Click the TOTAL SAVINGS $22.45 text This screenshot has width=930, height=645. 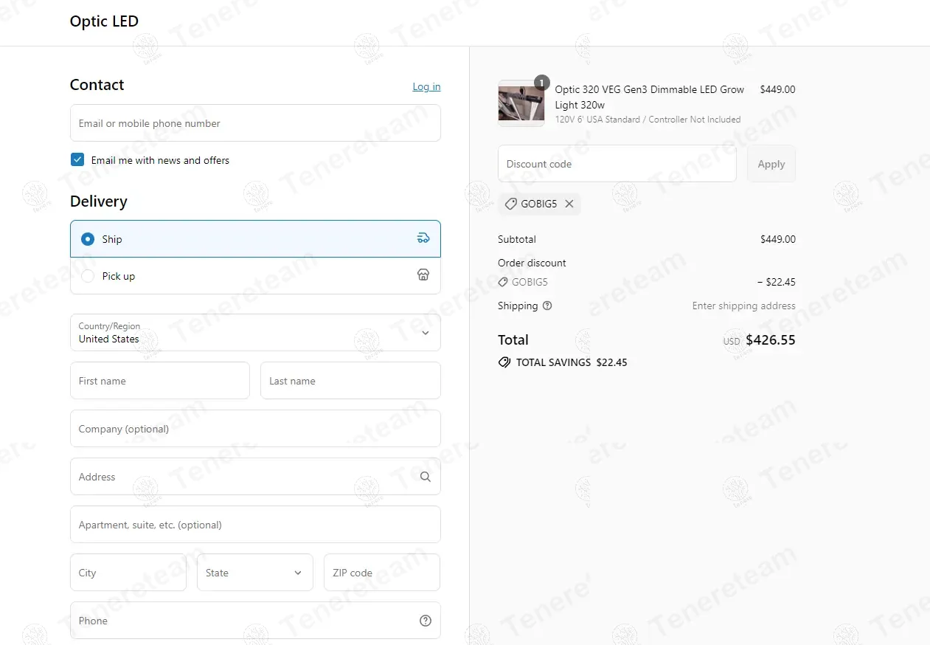pos(572,362)
